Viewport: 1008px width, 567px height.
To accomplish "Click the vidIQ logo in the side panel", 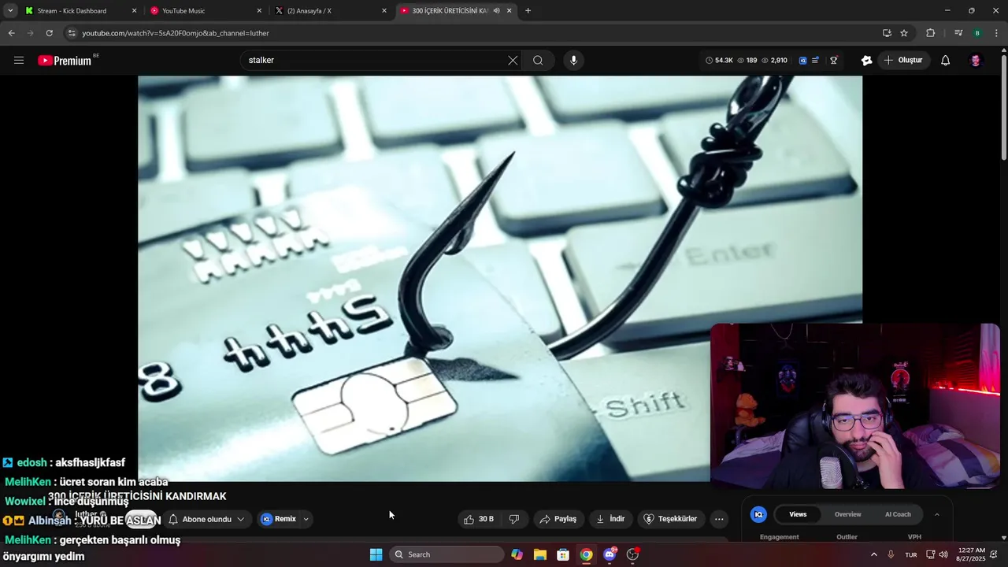I will [758, 514].
